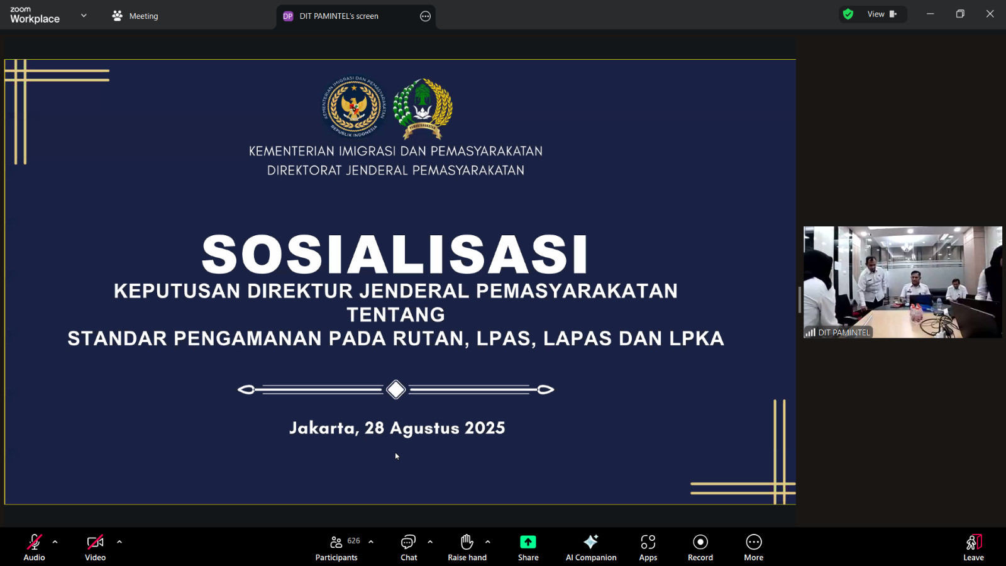1006x566 pixels.
Task: Expand the chat options arrow
Action: 430,541
